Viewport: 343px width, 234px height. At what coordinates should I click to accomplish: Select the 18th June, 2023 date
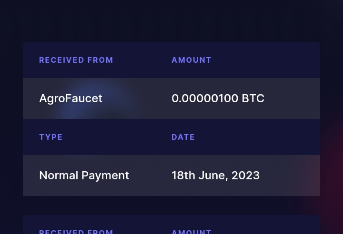[x=215, y=175]
